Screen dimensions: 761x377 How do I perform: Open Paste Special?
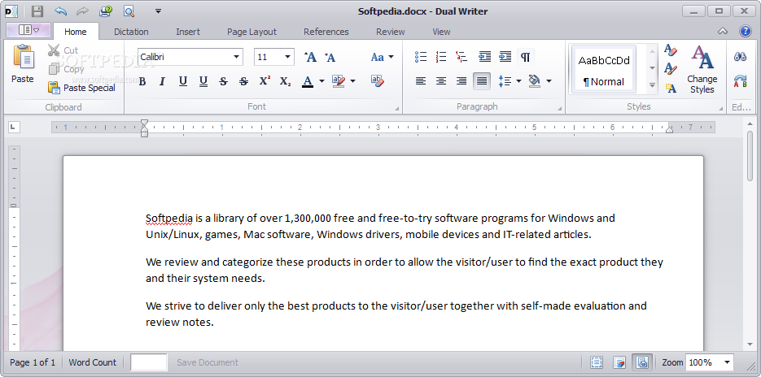[82, 88]
